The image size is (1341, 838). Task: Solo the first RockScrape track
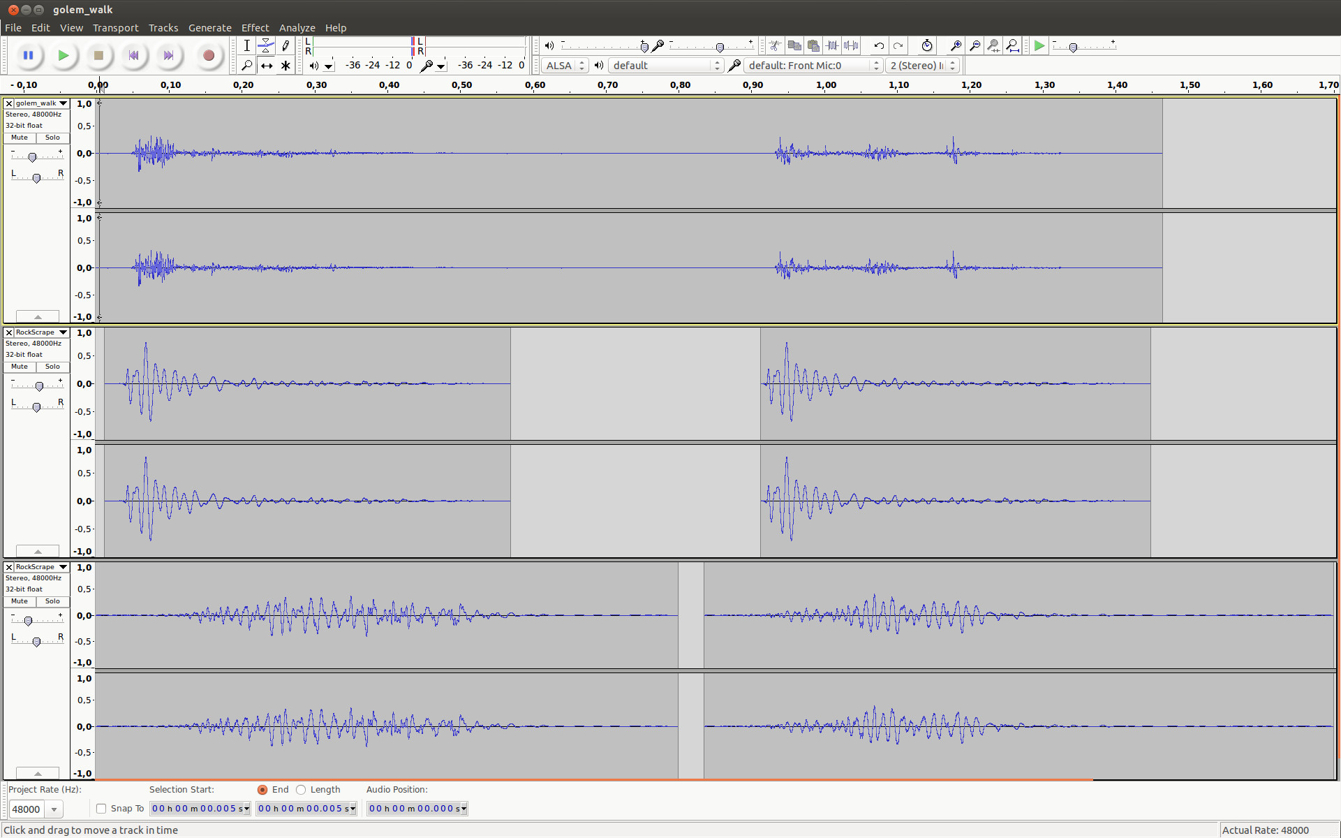[52, 367]
